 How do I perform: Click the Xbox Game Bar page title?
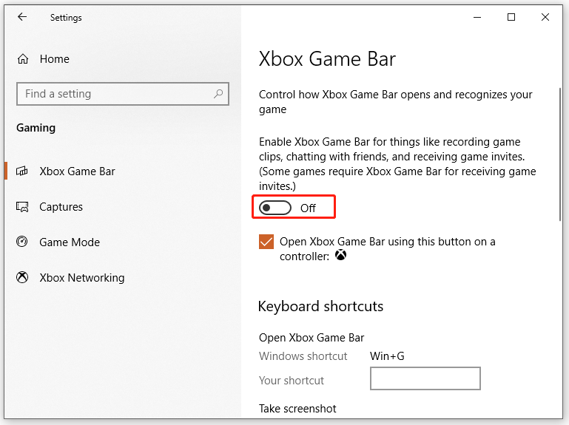[327, 58]
